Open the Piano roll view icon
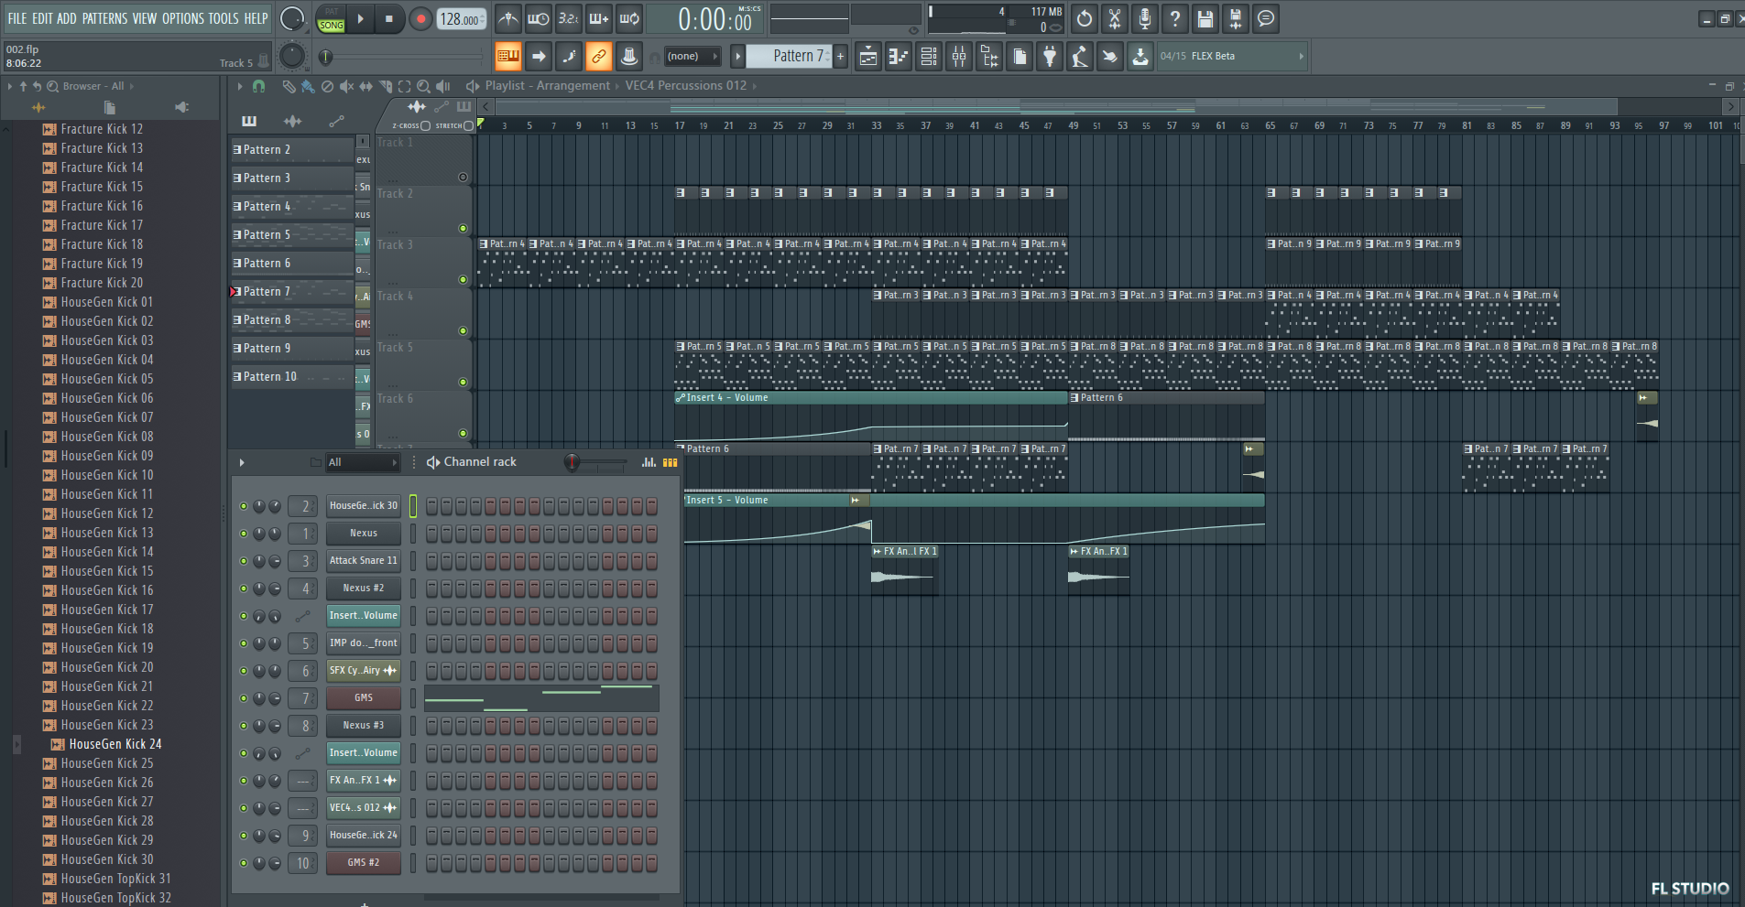Screen dimensions: 1745x907 [x=899, y=57]
